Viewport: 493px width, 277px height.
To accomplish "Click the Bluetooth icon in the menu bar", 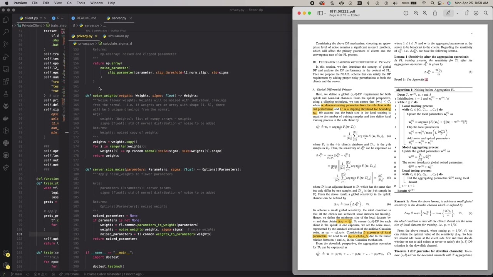I will point(368,3).
